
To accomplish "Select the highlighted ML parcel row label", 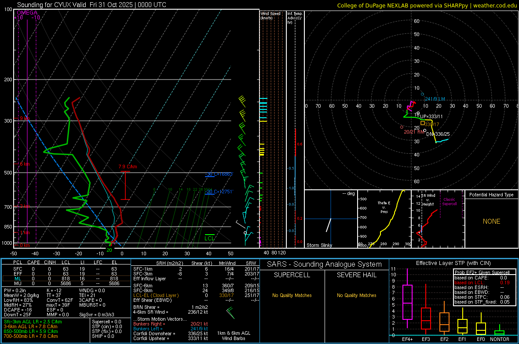I will pyautogui.click(x=18, y=279).
